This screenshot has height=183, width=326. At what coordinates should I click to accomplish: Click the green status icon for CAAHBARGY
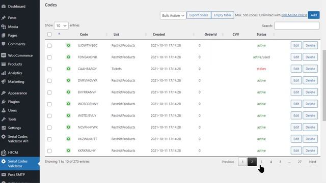(68, 69)
